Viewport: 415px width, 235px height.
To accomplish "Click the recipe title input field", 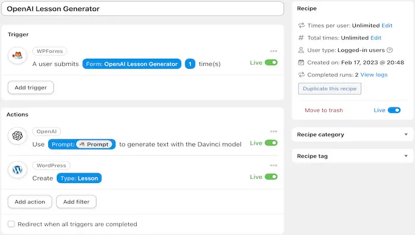I will coord(143,9).
